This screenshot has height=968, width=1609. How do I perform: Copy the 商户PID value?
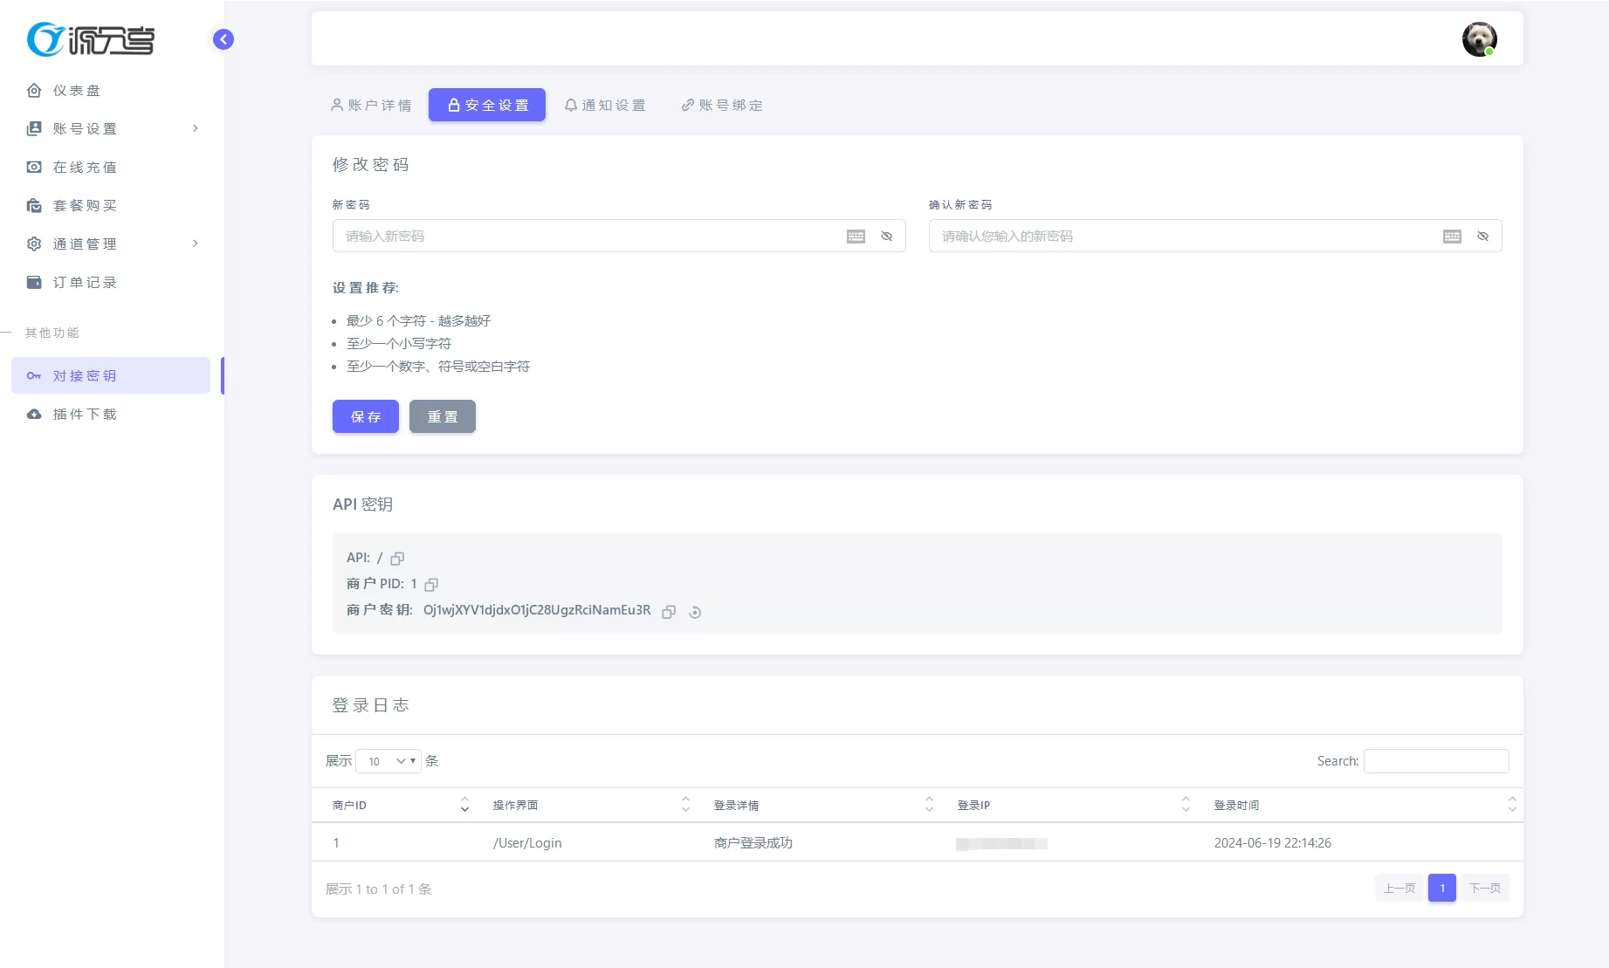430,585
